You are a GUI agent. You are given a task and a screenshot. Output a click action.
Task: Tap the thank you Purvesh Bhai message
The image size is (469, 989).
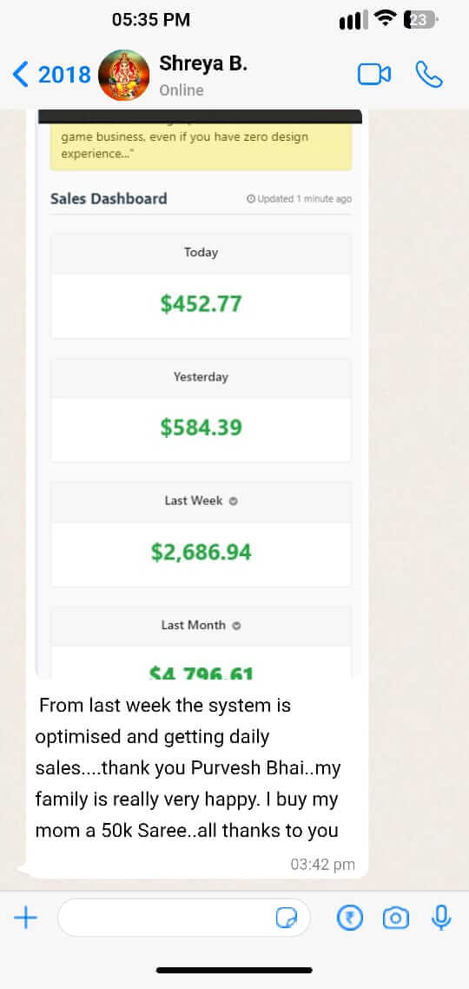coord(187,767)
